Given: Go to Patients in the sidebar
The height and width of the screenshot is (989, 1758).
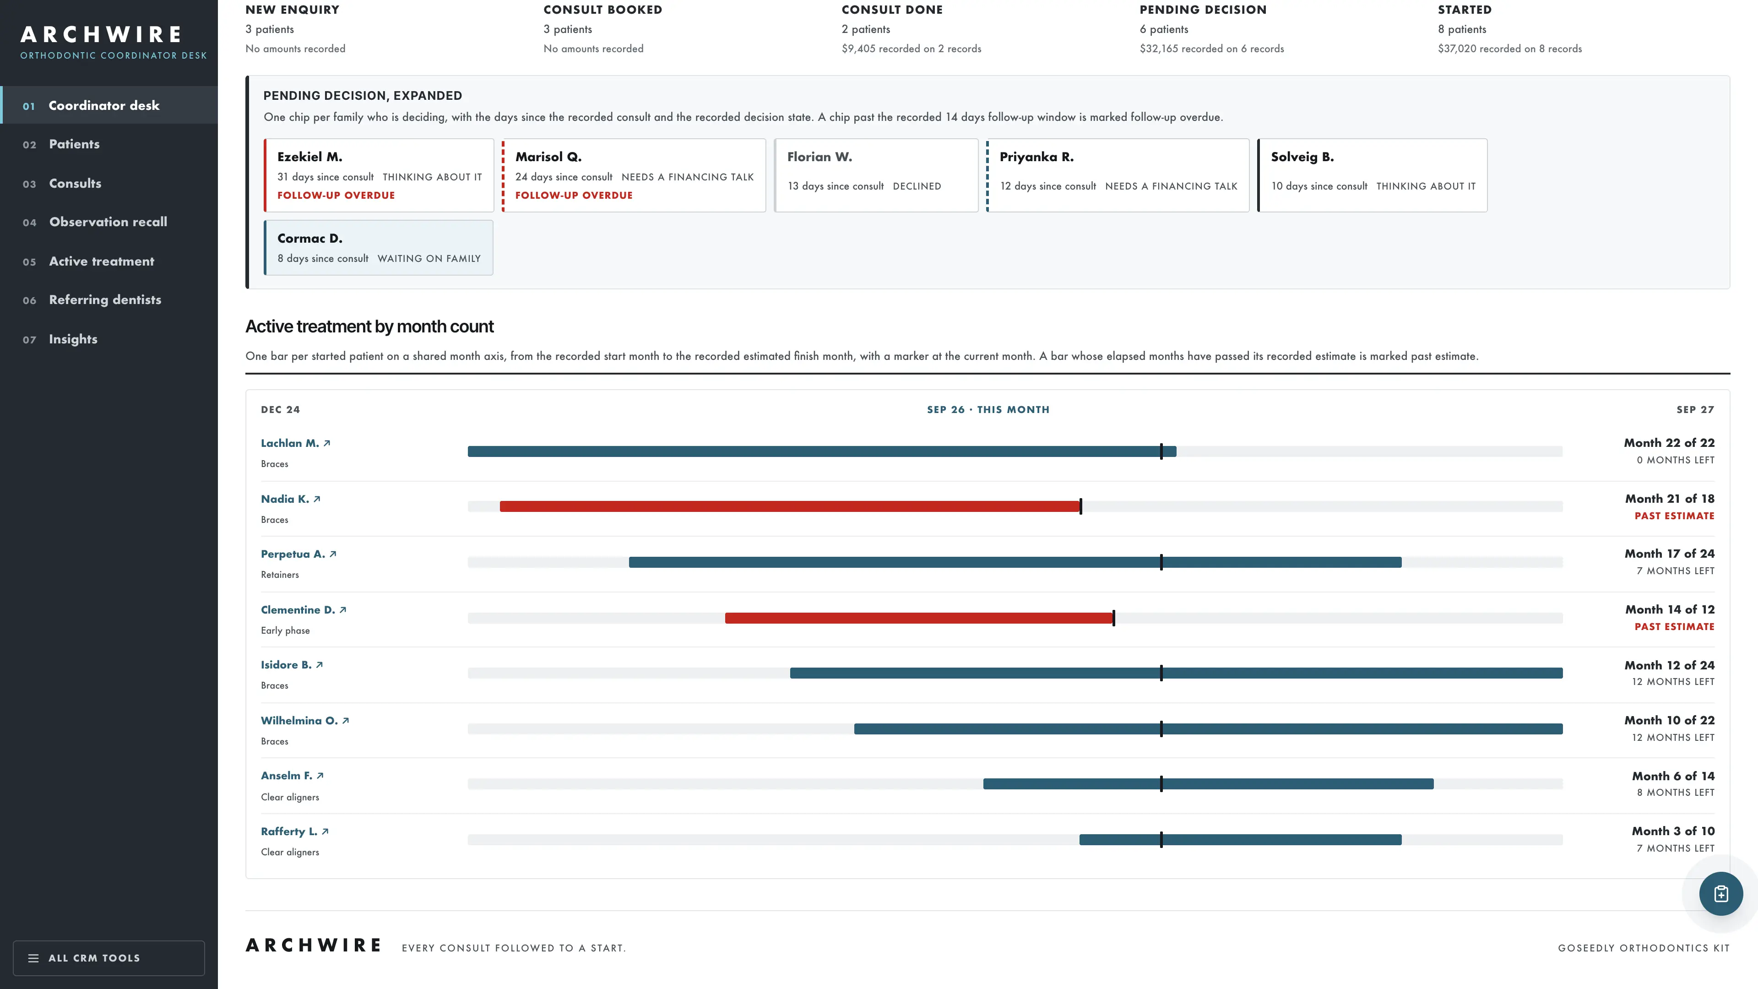Looking at the screenshot, I should click(x=109, y=144).
